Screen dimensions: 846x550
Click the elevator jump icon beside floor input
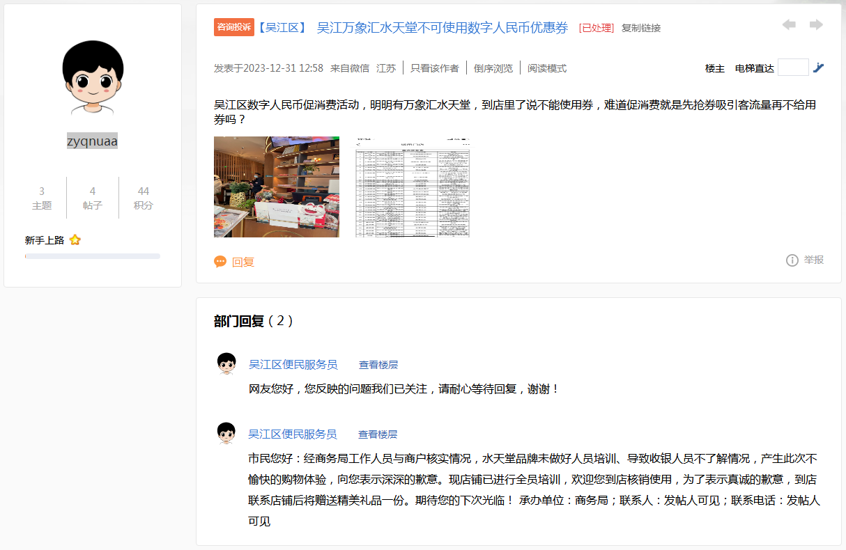[x=819, y=68]
